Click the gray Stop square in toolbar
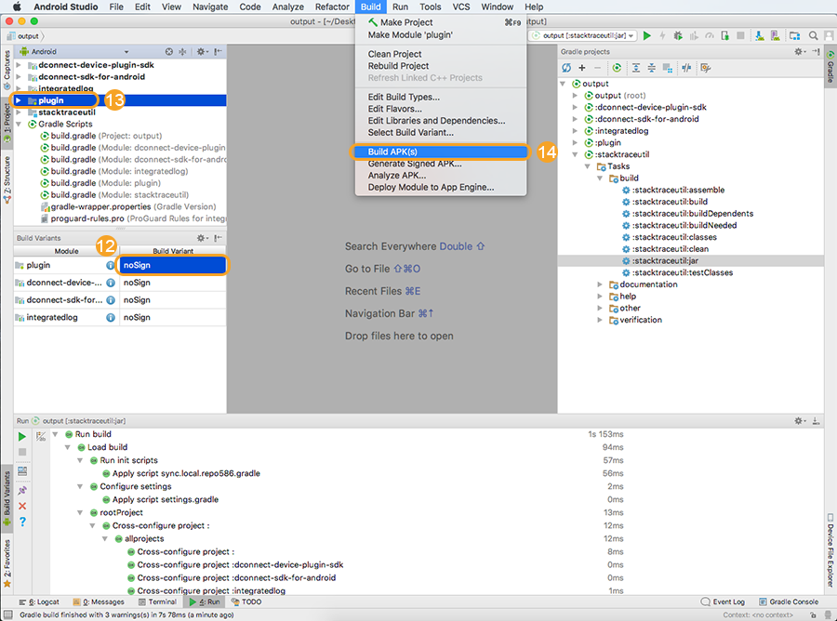Viewport: 837px width, 621px height. pos(740,35)
